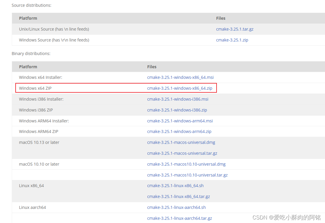Click 'Binary distributions:' heading text
The width and height of the screenshot is (325, 223).
click(31, 54)
